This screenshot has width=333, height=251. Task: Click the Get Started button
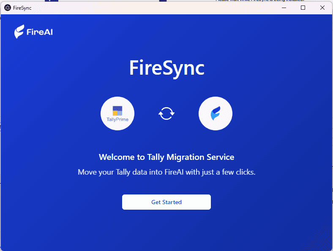(x=166, y=202)
